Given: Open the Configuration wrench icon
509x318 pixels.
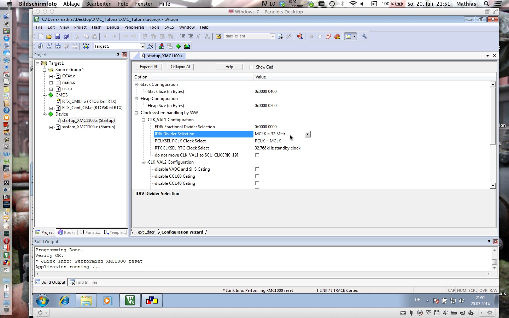Looking at the screenshot, I should 364,36.
